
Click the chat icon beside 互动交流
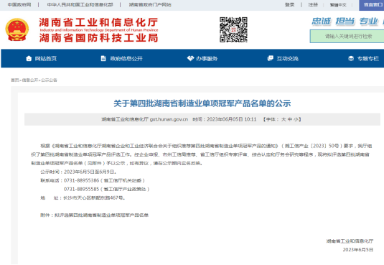(270, 58)
